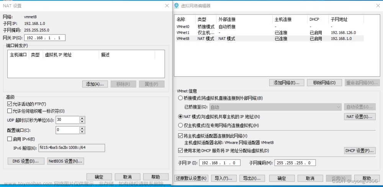Open NAT 设置(S)... from network editor

(360, 116)
